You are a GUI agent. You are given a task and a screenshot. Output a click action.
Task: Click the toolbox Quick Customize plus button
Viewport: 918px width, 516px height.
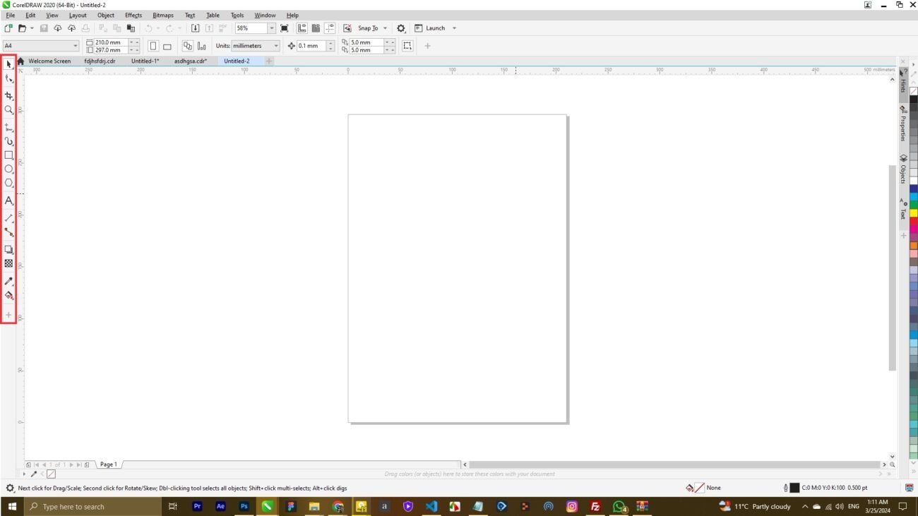[x=8, y=315]
